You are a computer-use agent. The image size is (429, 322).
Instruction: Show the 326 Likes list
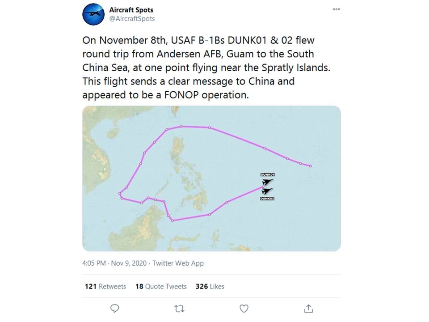(x=210, y=286)
